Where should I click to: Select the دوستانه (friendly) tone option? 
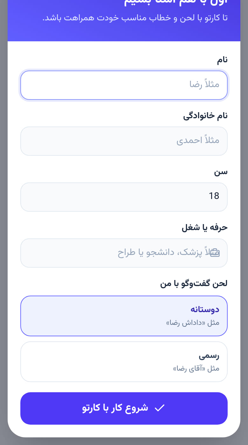pos(124,316)
